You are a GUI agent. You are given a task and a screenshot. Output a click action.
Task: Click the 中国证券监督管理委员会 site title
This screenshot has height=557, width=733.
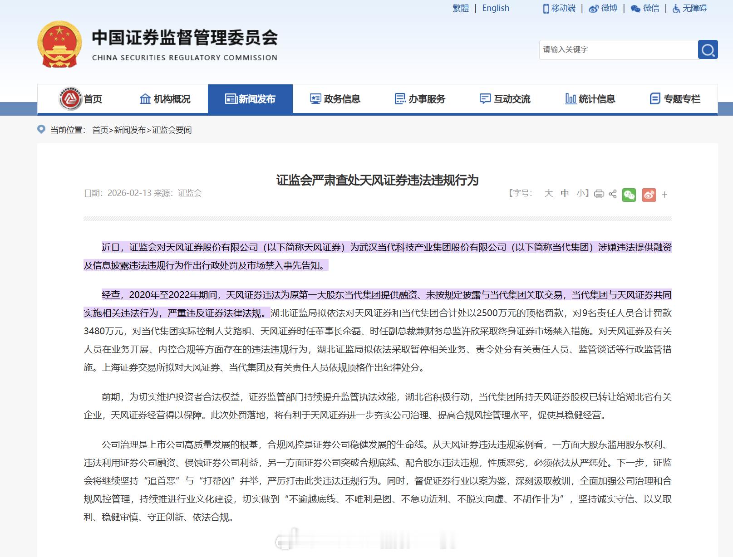(185, 38)
